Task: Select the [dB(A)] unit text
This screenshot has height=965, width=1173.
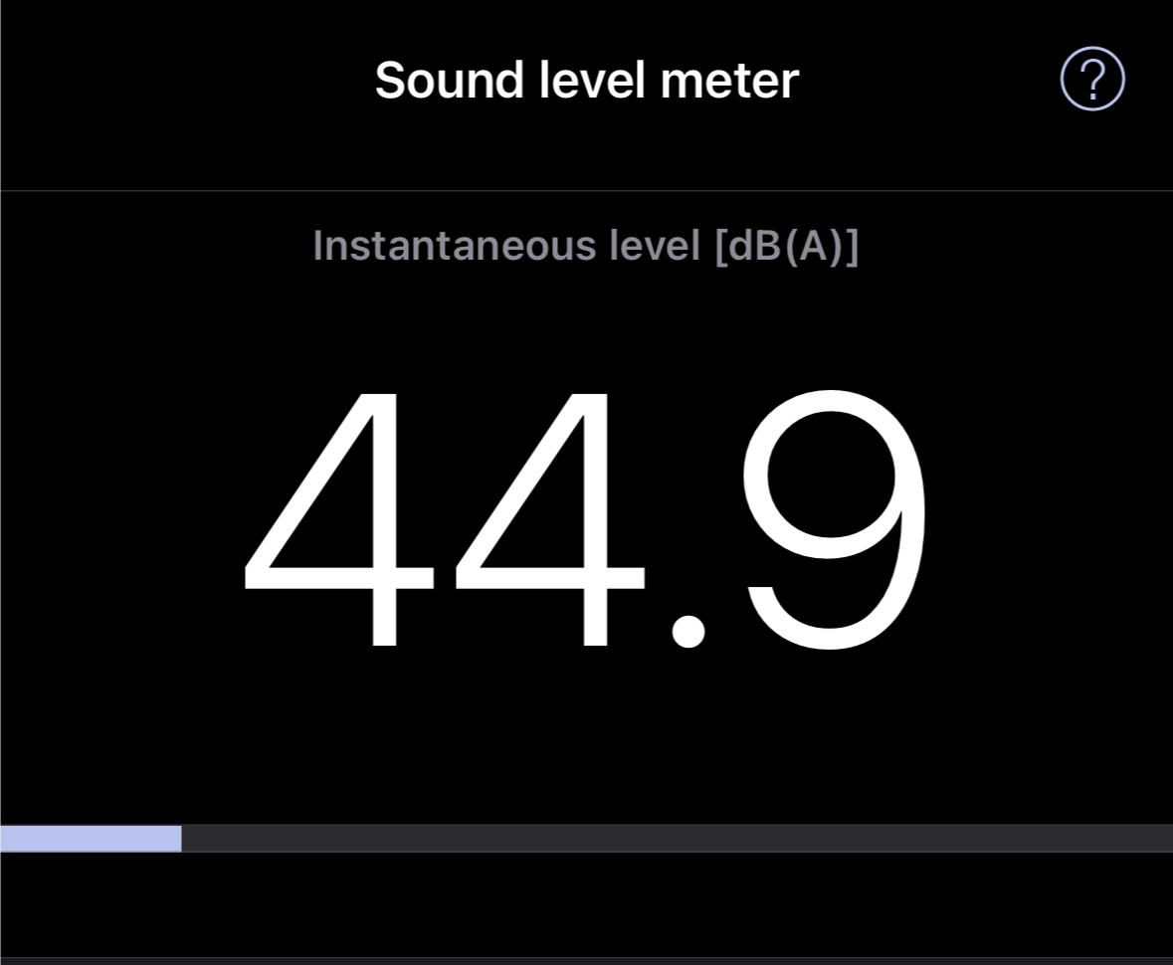Action: [786, 245]
